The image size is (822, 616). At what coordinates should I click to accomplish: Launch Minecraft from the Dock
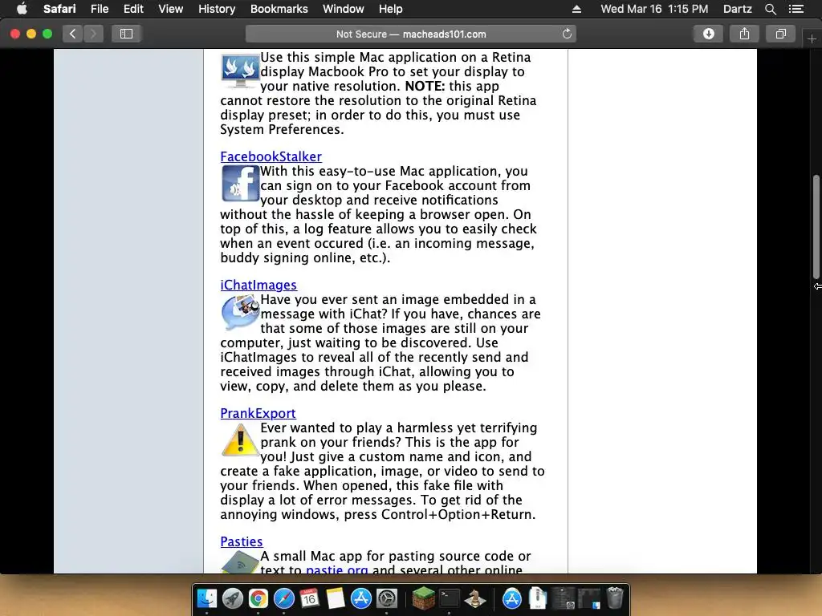coord(423,598)
